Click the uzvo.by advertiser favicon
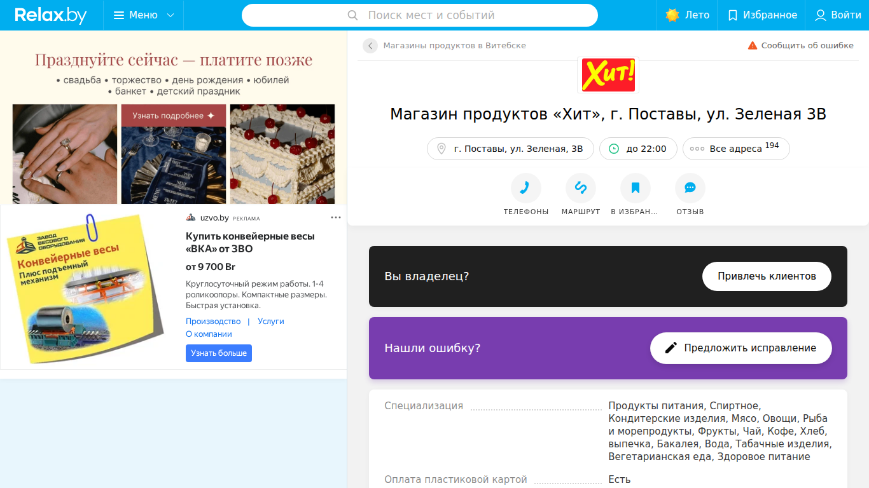869x488 pixels. pos(191,218)
